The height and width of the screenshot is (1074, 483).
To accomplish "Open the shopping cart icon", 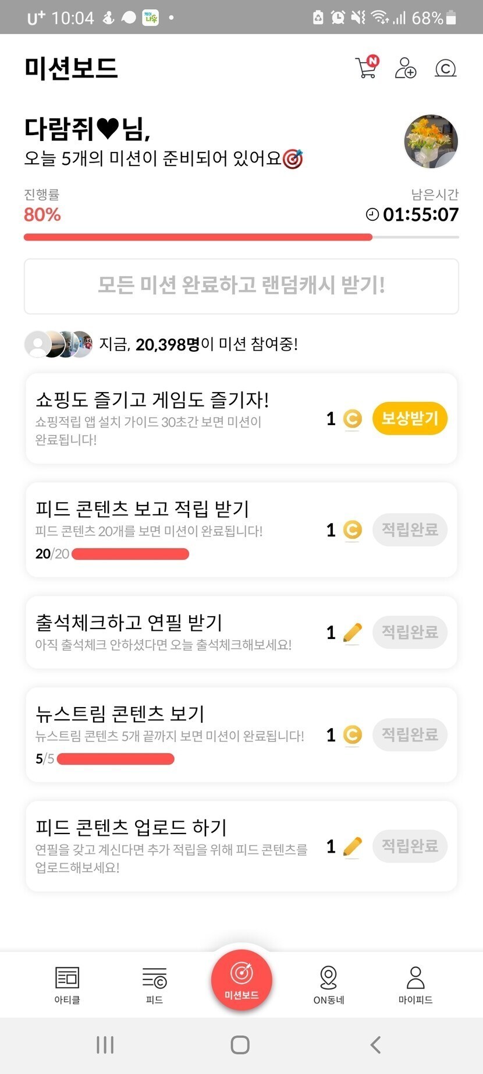I will coord(366,68).
